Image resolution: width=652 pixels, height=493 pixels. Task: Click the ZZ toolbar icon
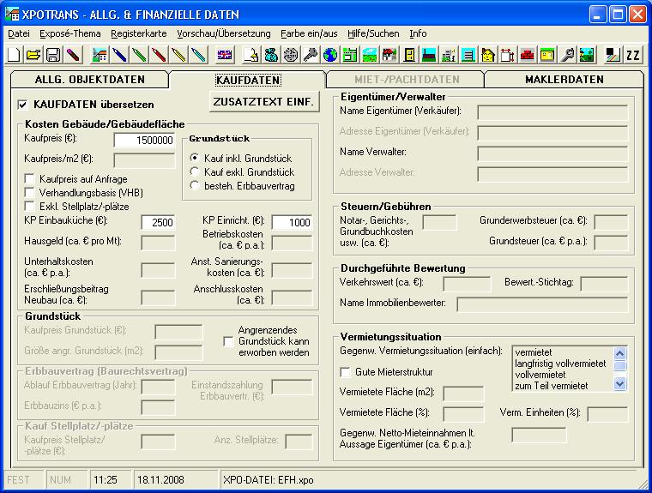tap(633, 56)
